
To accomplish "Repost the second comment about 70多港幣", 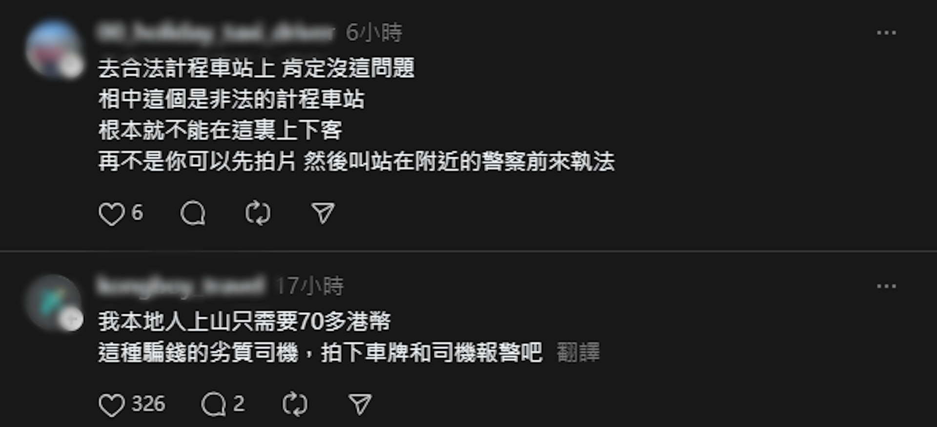I will pos(295,405).
